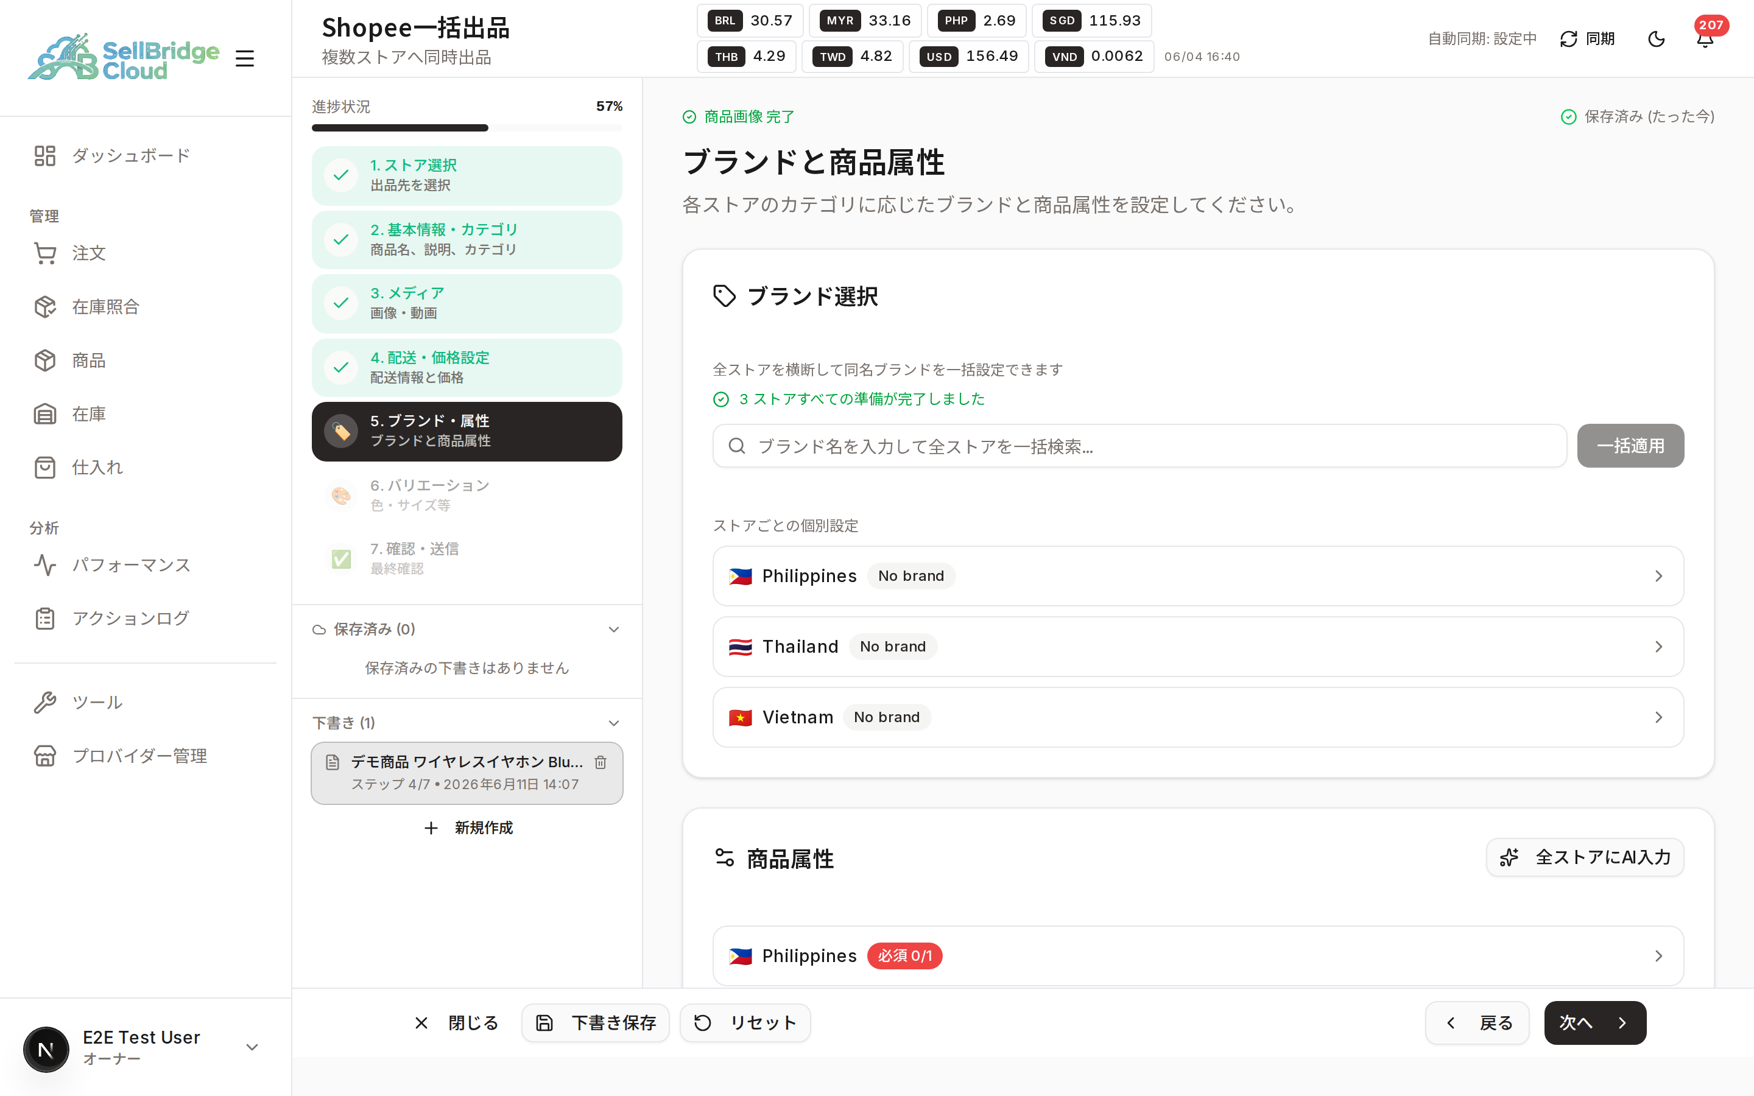Screen dimensions: 1754x1096
Task: Click the Thailand flag icon
Action: tap(740, 647)
